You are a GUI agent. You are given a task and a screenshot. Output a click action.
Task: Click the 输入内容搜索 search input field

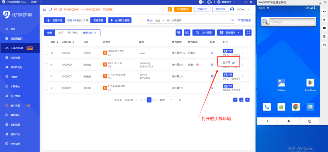(x=198, y=20)
